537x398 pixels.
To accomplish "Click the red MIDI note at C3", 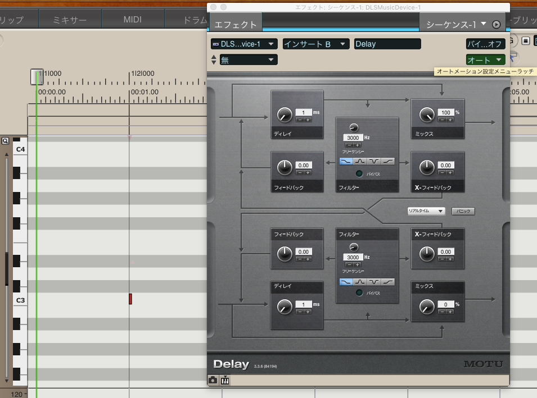I will tap(130, 299).
